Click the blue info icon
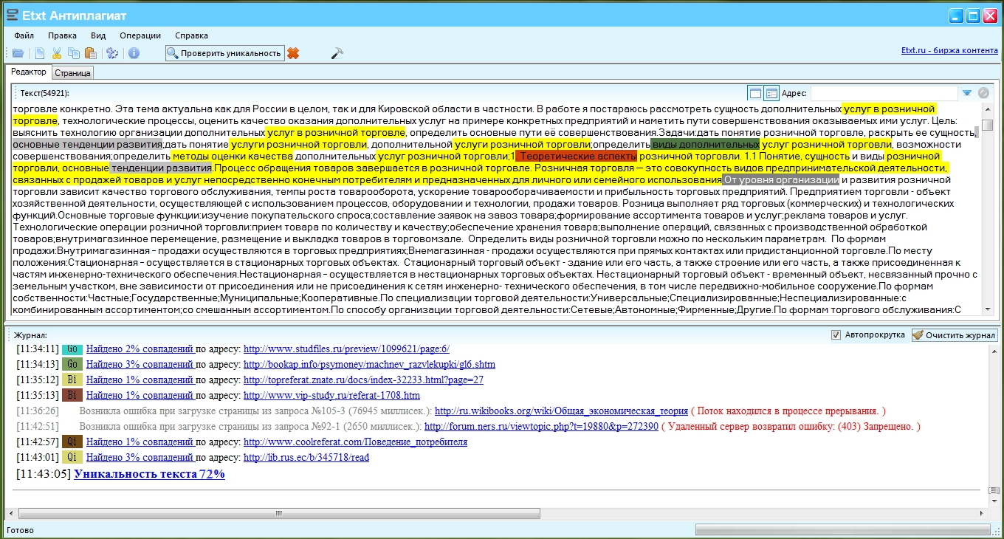The height and width of the screenshot is (539, 1004). (134, 53)
